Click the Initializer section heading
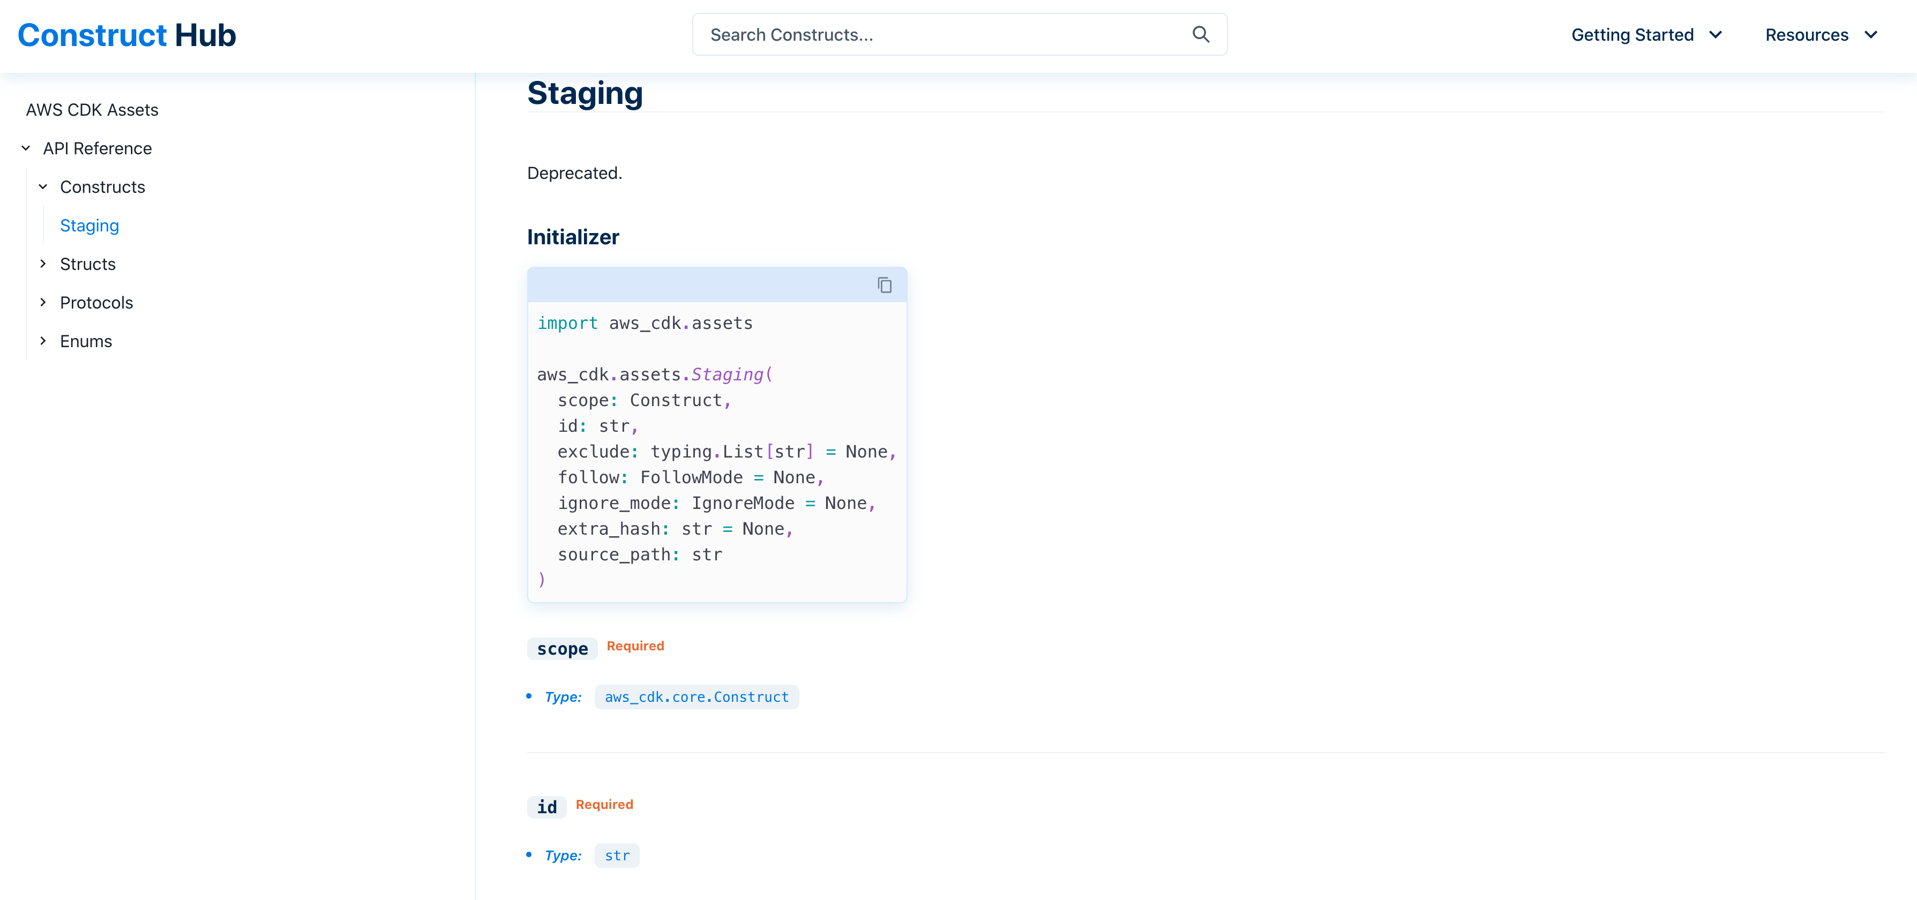The height and width of the screenshot is (900, 1917). pyautogui.click(x=573, y=237)
